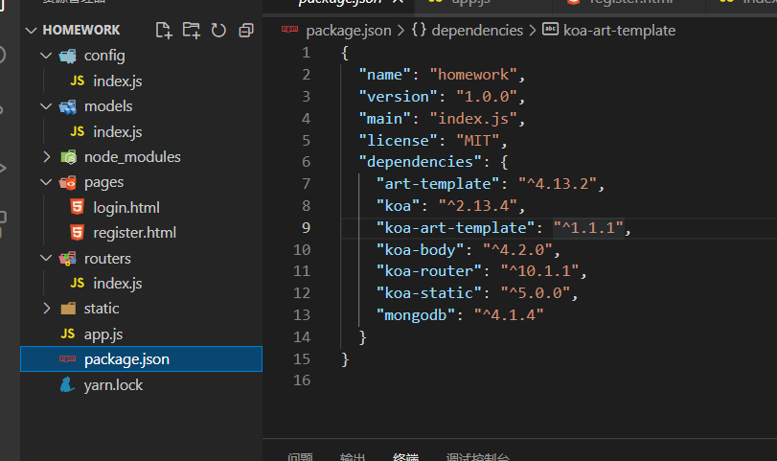Select the config folder icon

68,56
